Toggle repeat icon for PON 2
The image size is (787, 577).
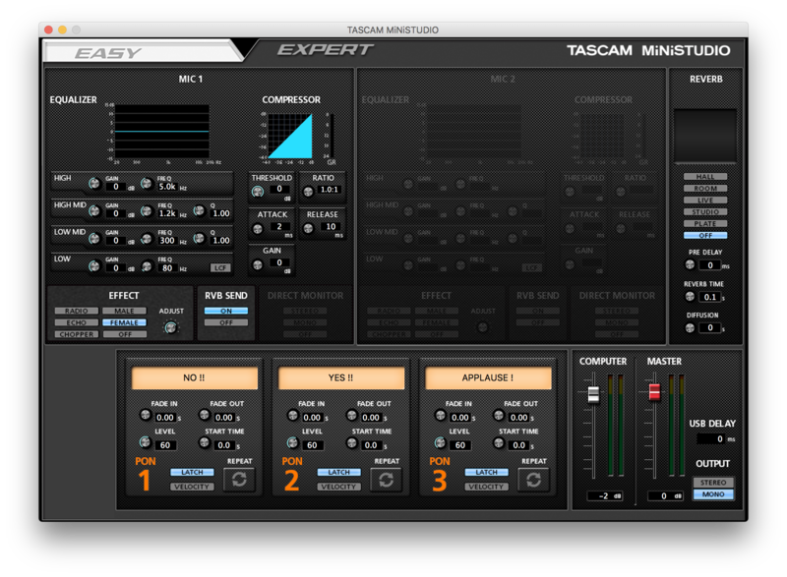coord(387,479)
